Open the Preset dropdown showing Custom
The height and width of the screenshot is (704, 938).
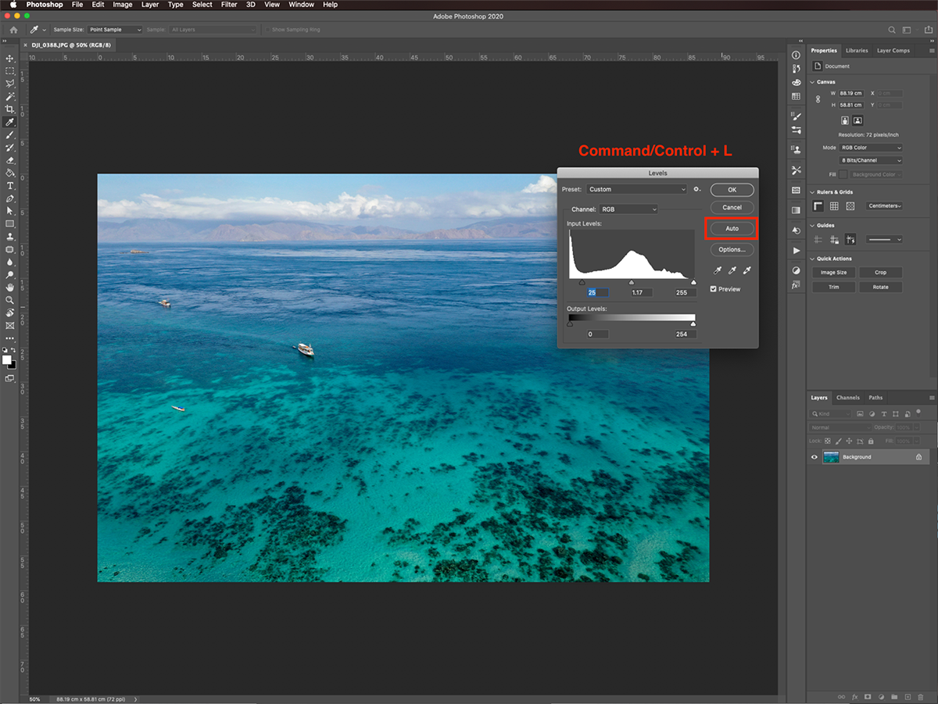(636, 189)
